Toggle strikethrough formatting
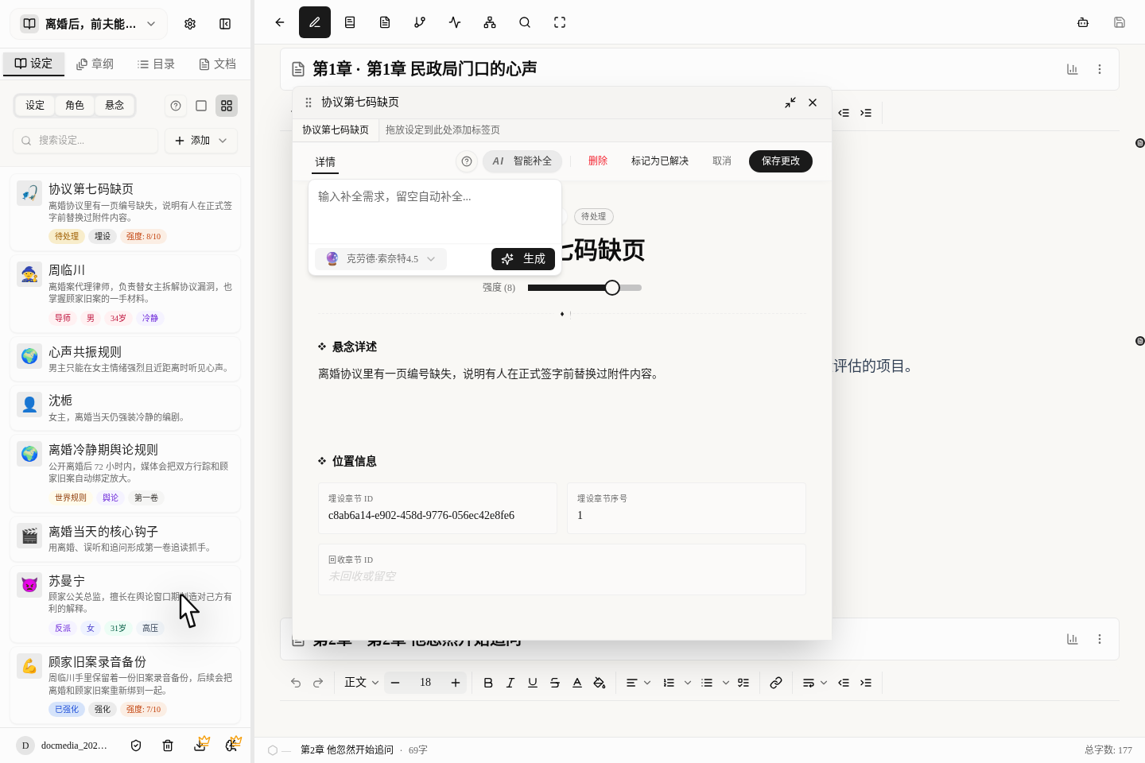The image size is (1145, 763). 555,682
